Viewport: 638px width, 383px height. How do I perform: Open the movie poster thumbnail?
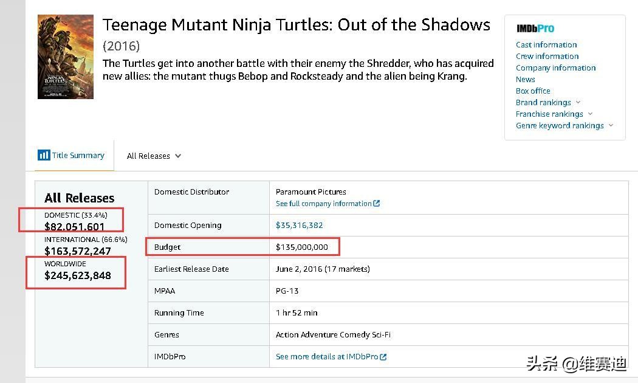click(66, 57)
